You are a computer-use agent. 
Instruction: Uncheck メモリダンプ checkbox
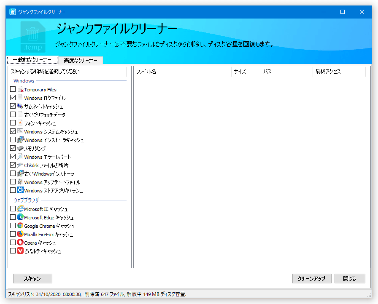13,148
